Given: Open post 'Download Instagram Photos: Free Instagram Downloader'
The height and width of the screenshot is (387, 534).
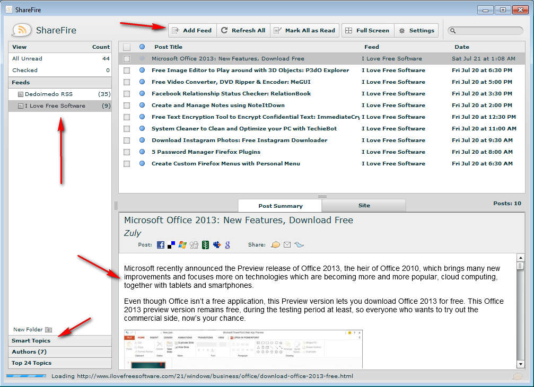Looking at the screenshot, I should (239, 140).
